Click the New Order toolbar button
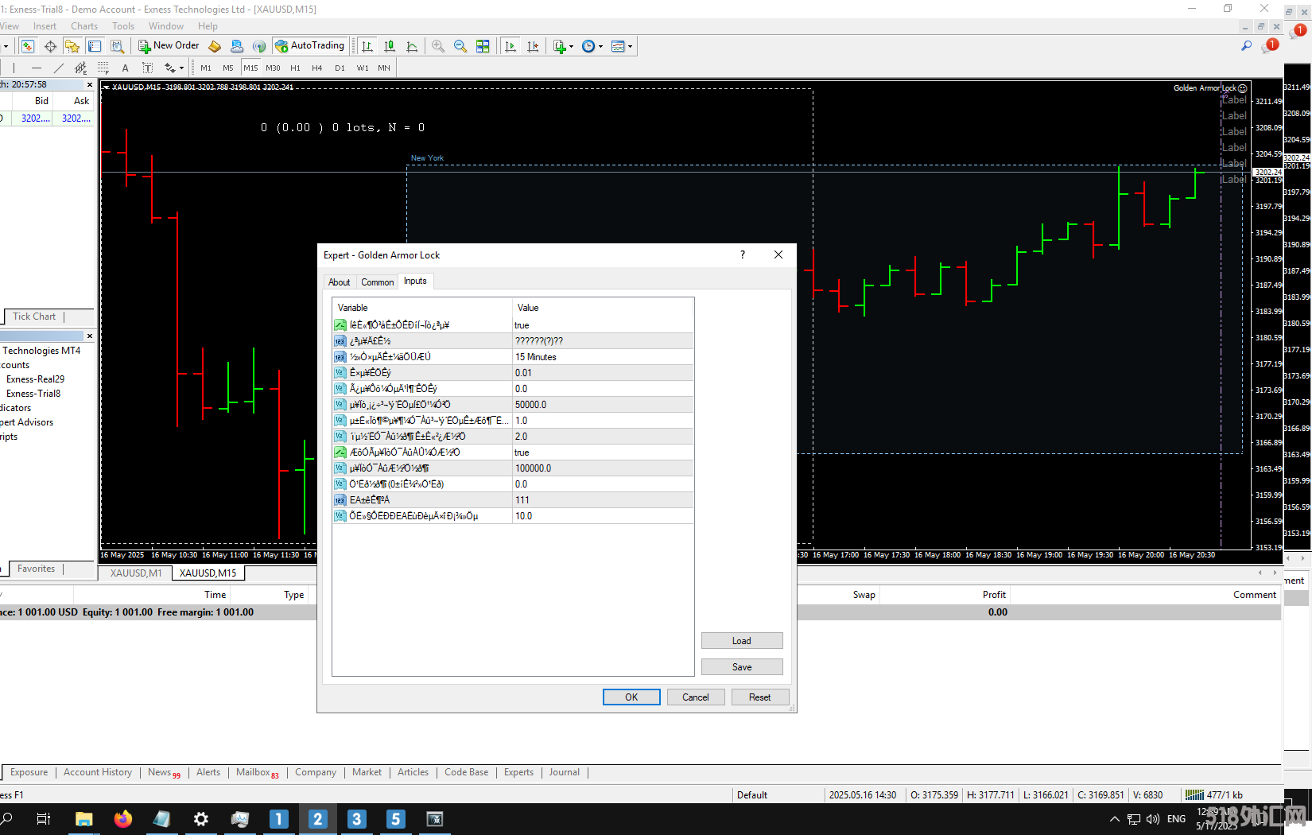 (169, 45)
